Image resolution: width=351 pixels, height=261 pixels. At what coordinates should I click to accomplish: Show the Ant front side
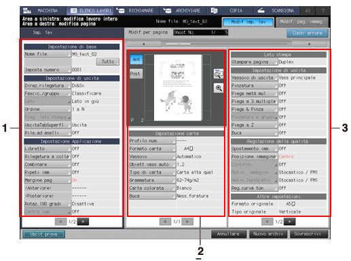tap(136, 60)
